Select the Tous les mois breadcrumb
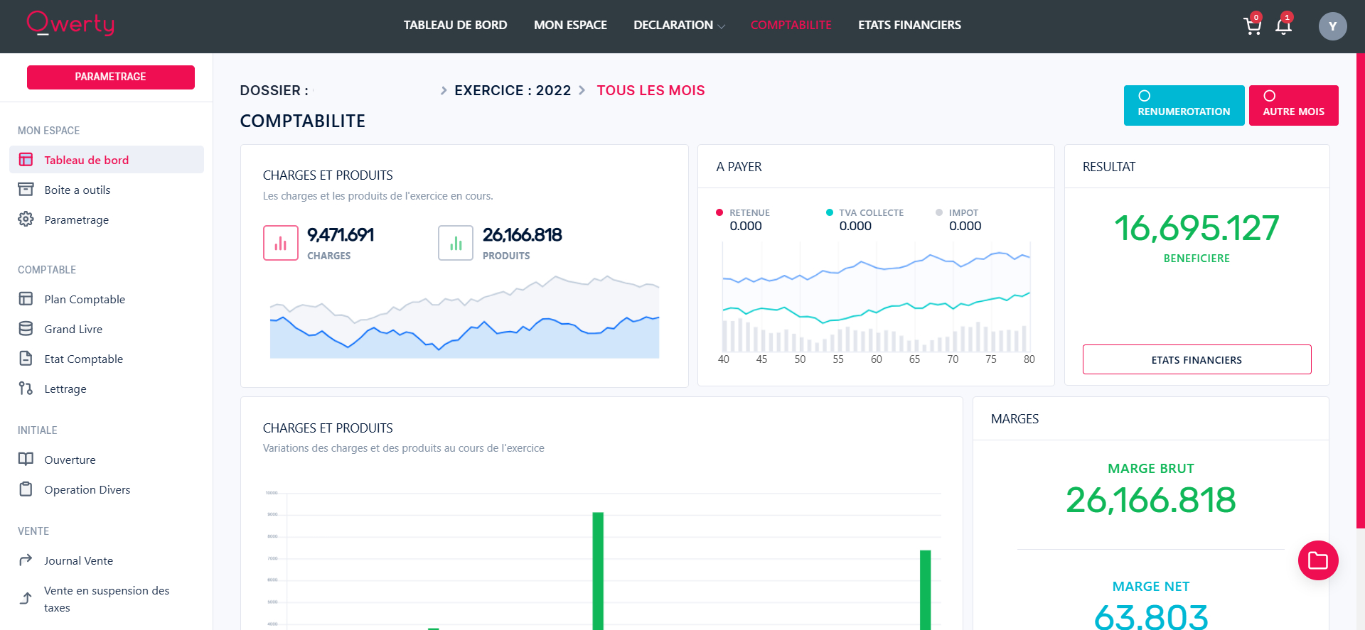1365x630 pixels. click(x=651, y=90)
